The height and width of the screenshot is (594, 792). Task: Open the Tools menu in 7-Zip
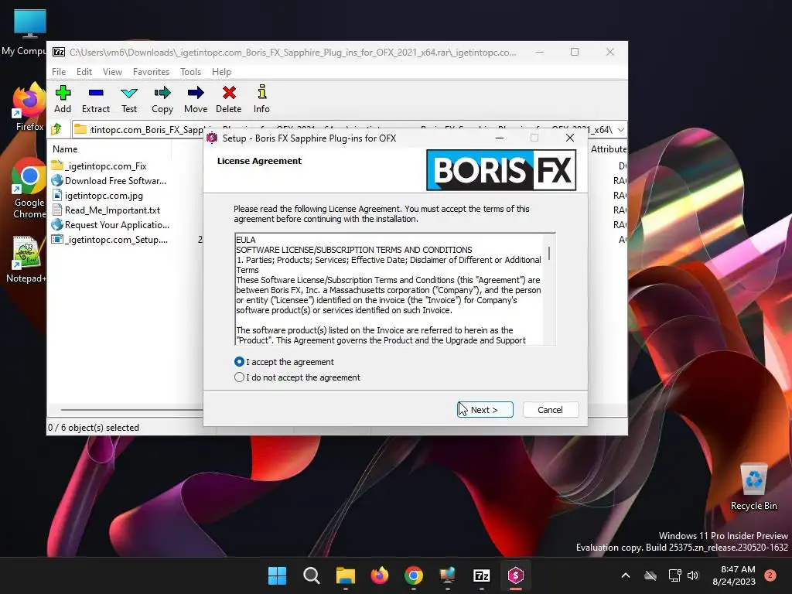coord(190,72)
